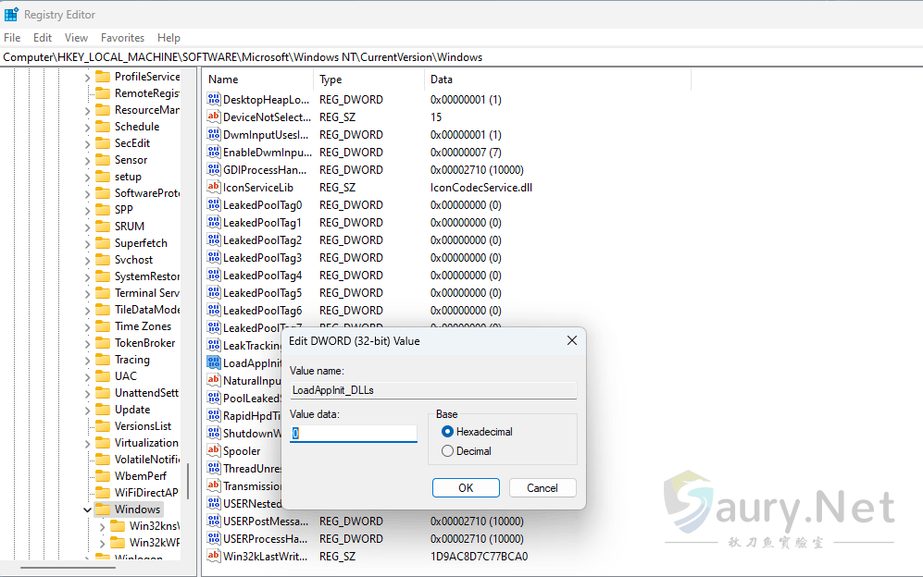Click the Value data input field
923x577 pixels.
click(353, 433)
